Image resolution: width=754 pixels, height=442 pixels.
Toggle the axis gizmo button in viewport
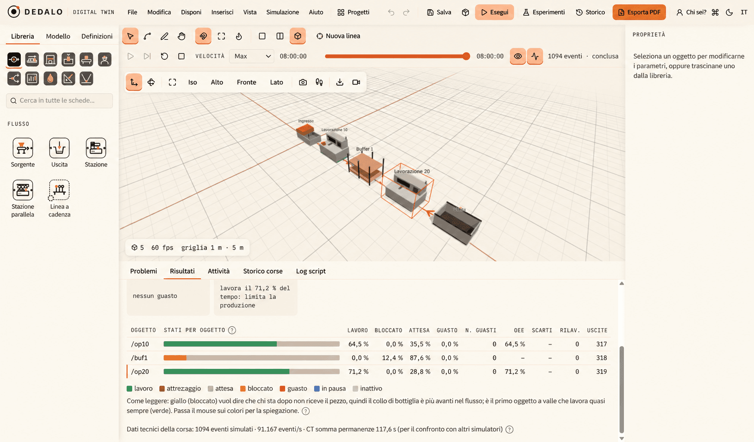point(134,82)
